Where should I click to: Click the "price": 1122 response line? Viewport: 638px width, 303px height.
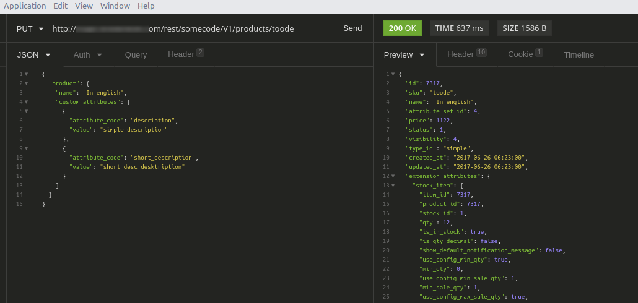click(429, 121)
